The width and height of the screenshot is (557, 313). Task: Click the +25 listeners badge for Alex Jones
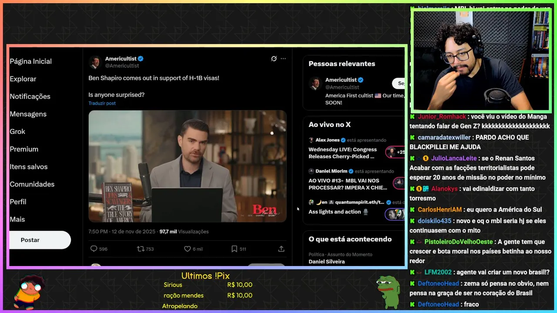click(x=396, y=152)
